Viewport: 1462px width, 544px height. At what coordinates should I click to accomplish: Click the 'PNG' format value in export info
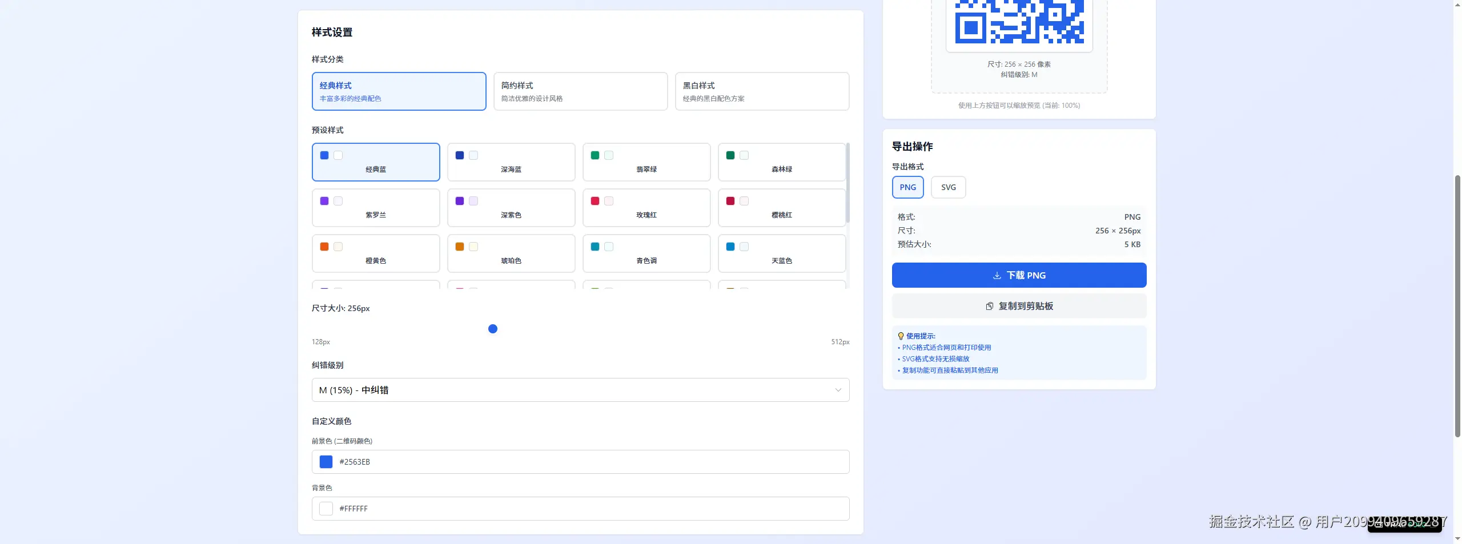1132,217
